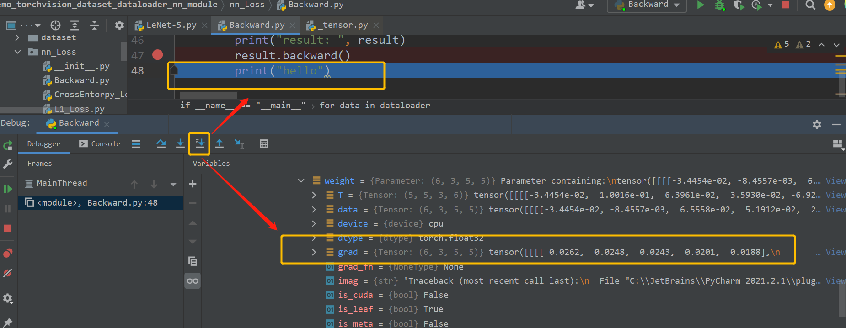
Task: Open View Breakpoints double red dot icon
Action: click(x=8, y=253)
